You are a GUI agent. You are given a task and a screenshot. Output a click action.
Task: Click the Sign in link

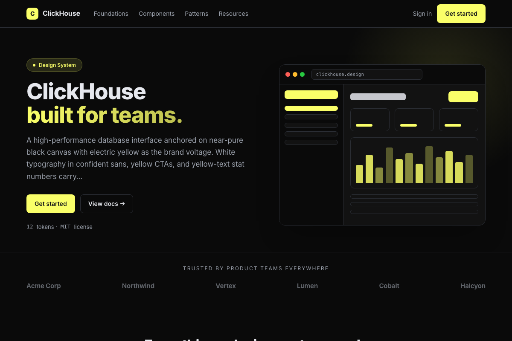pyautogui.click(x=422, y=14)
